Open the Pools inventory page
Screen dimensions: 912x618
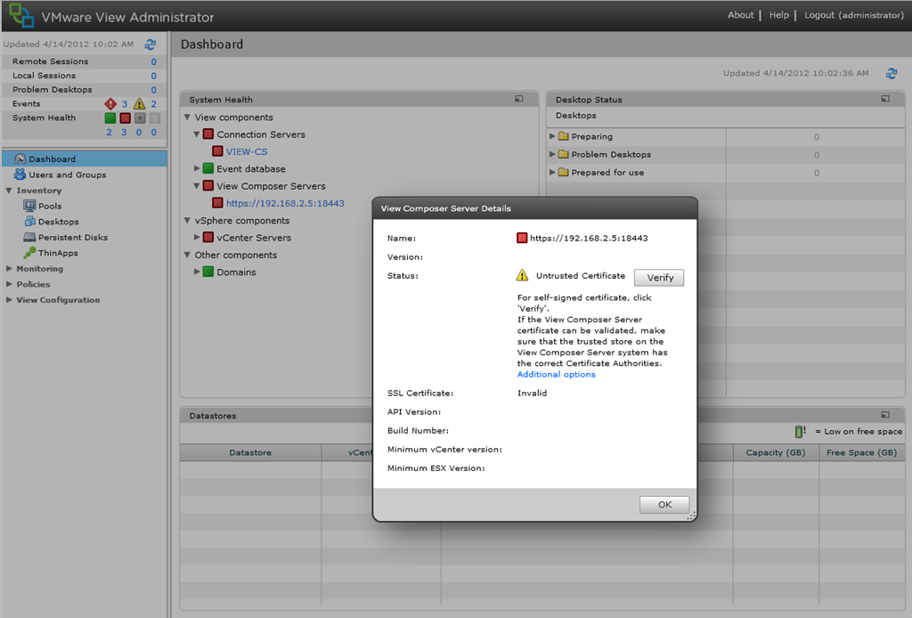pos(50,207)
